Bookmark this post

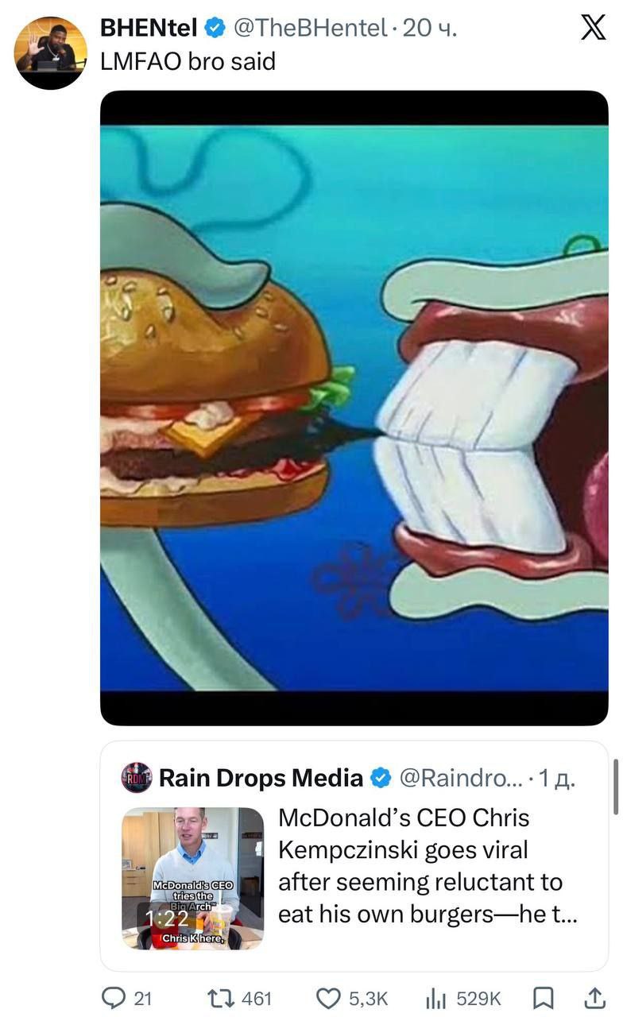click(x=543, y=998)
